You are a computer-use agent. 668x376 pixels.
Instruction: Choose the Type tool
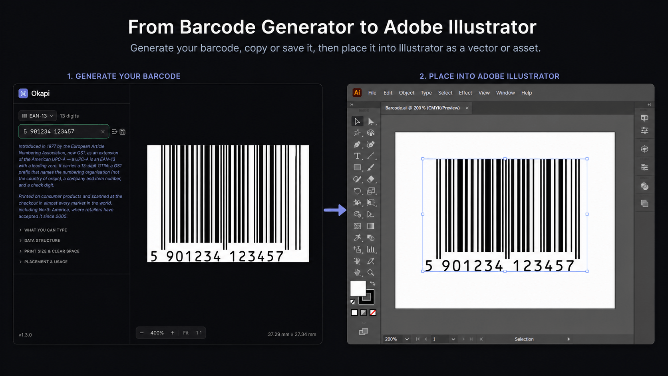pos(357,156)
